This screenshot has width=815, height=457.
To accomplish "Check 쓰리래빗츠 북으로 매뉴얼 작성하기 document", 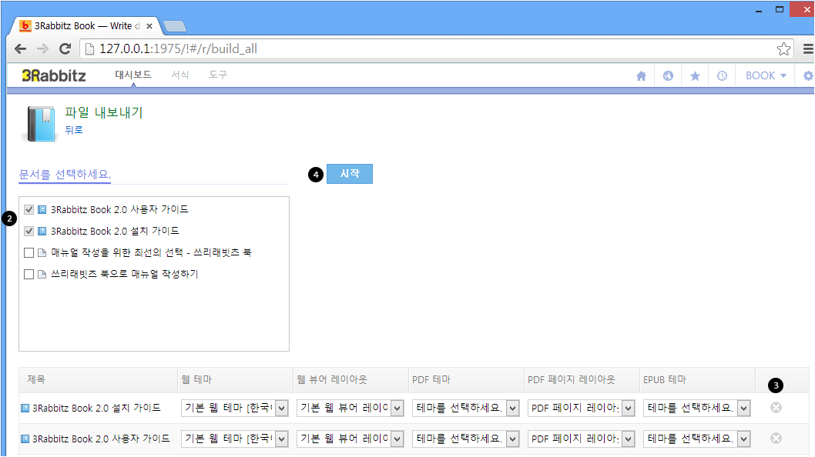I will tap(29, 274).
